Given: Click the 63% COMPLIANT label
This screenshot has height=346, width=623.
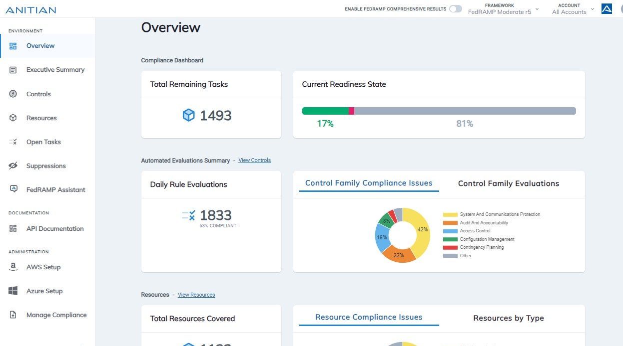Looking at the screenshot, I should pos(218,226).
